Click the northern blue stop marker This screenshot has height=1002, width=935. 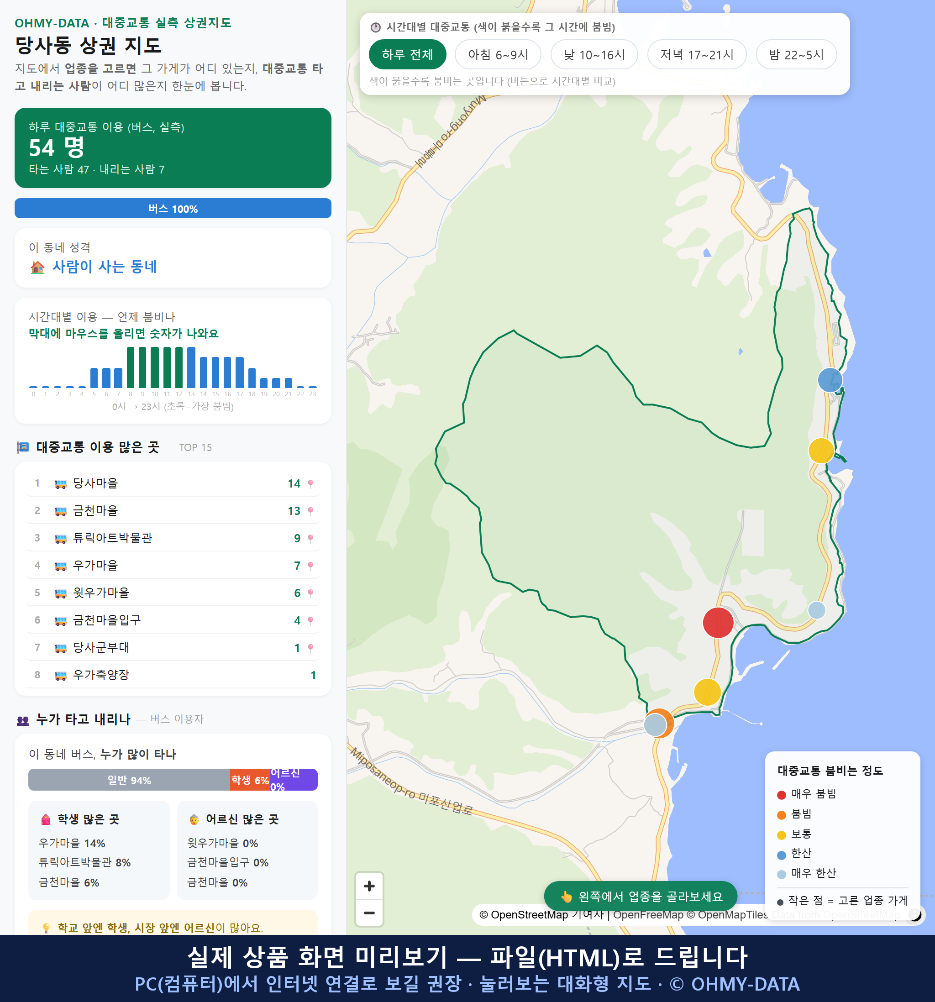(830, 380)
